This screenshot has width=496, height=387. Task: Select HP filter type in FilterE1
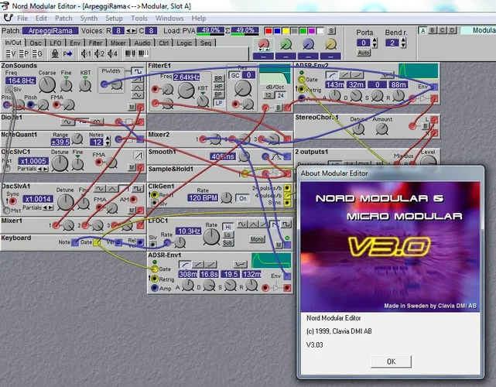[x=218, y=87]
